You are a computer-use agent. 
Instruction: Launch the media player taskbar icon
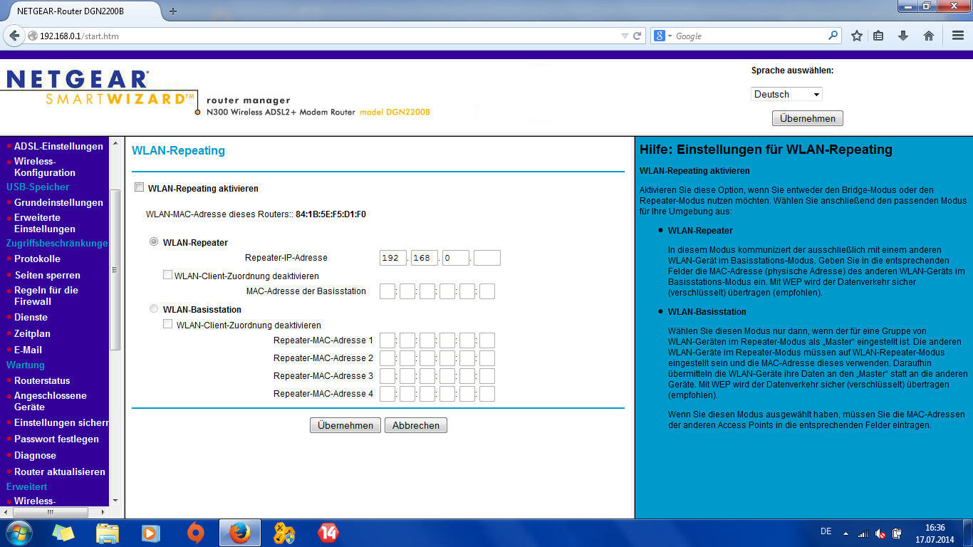(x=151, y=533)
